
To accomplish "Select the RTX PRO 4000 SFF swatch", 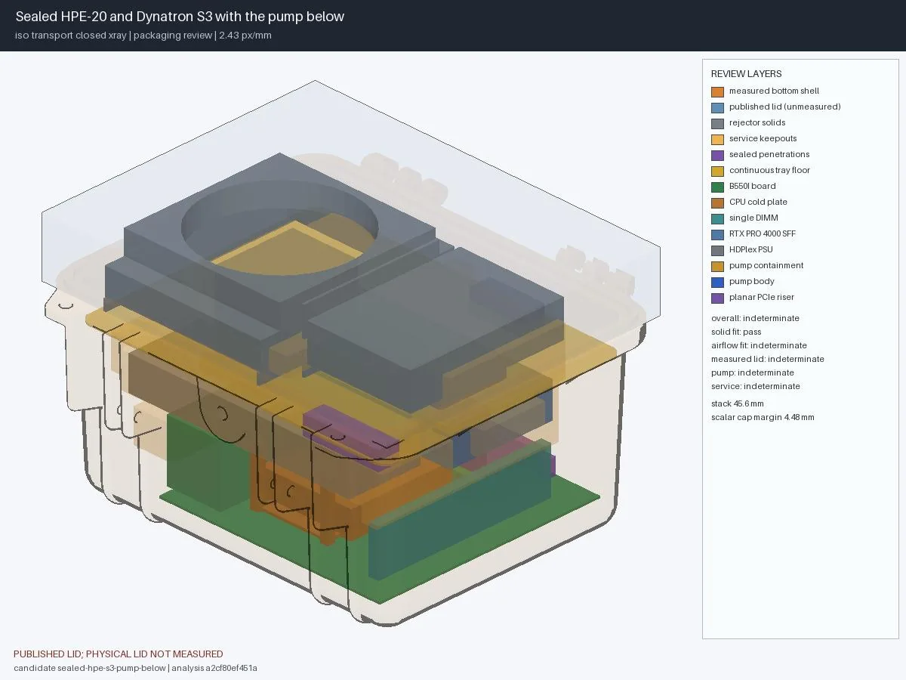I will [x=717, y=234].
